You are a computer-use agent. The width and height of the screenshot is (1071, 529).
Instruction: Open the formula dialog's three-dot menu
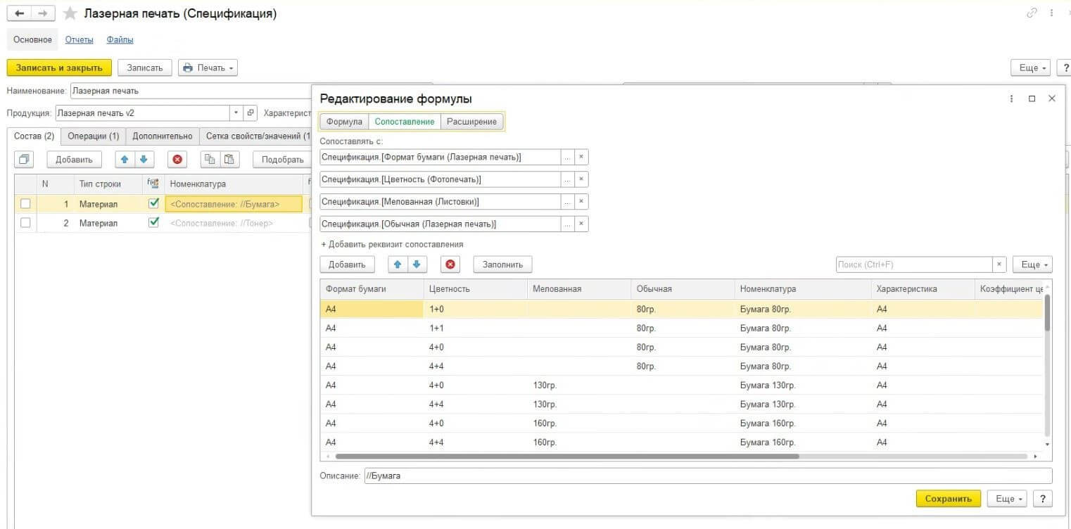pyautogui.click(x=1012, y=98)
